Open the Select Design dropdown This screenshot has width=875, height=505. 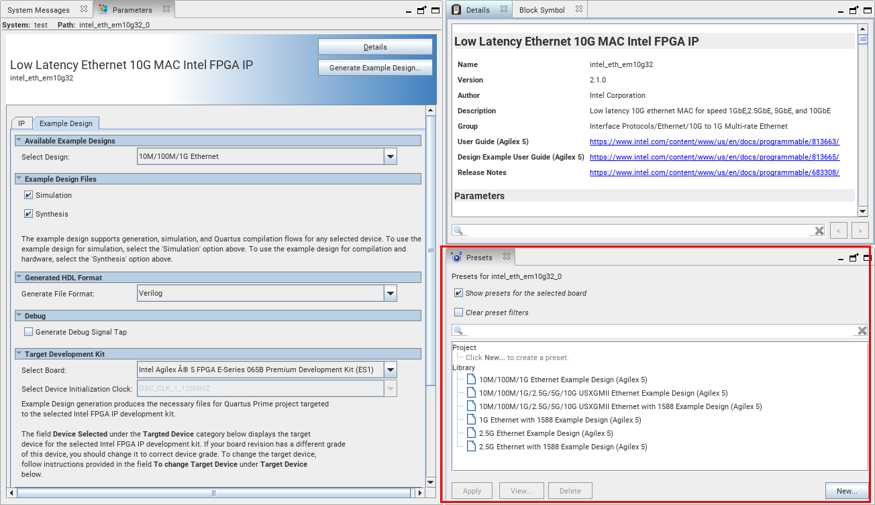click(391, 156)
